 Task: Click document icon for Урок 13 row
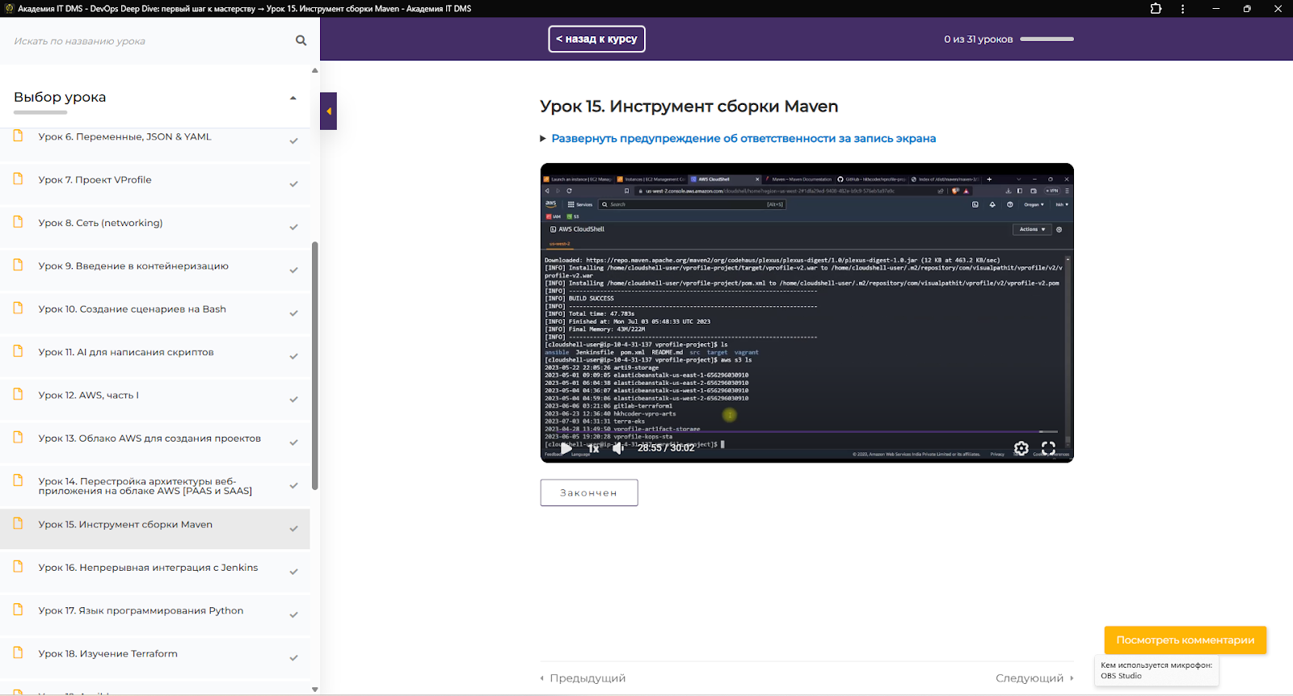pos(18,437)
